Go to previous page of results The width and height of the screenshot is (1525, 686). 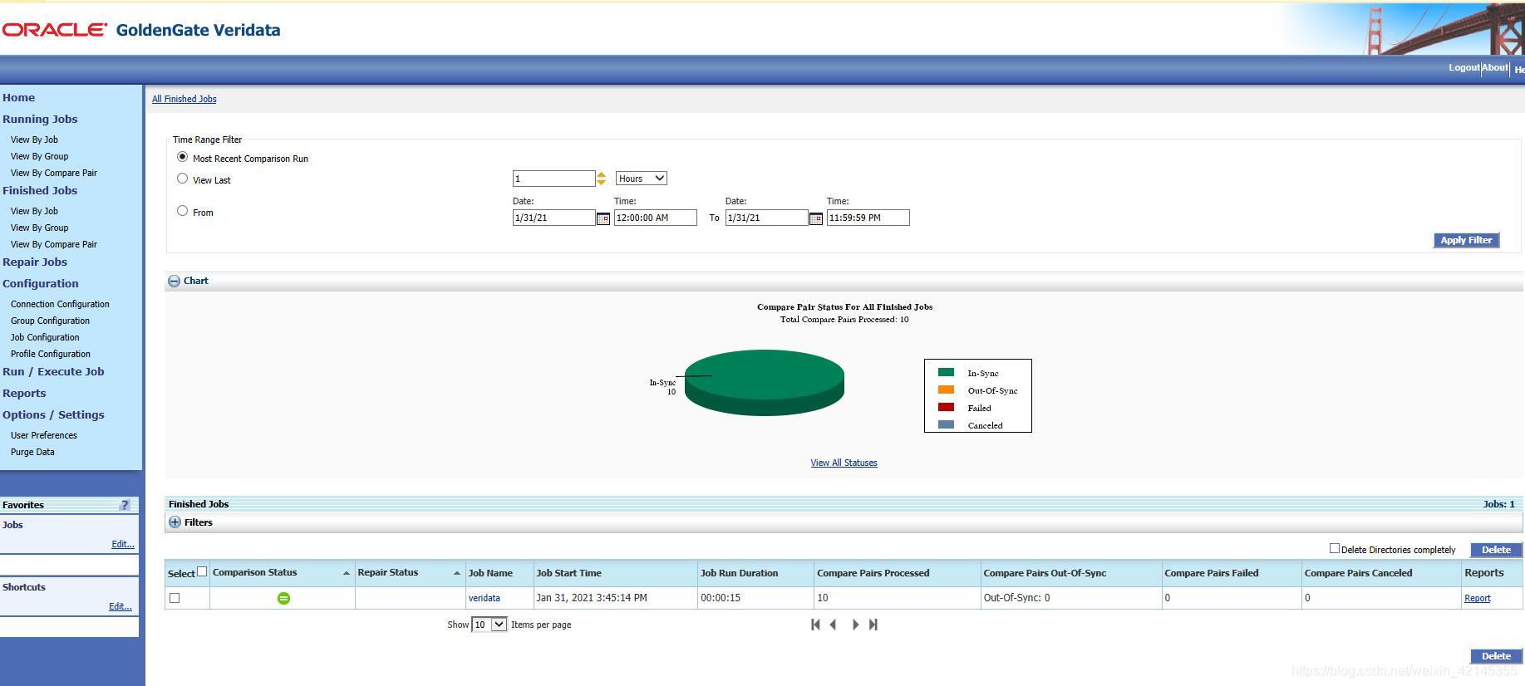tap(833, 625)
